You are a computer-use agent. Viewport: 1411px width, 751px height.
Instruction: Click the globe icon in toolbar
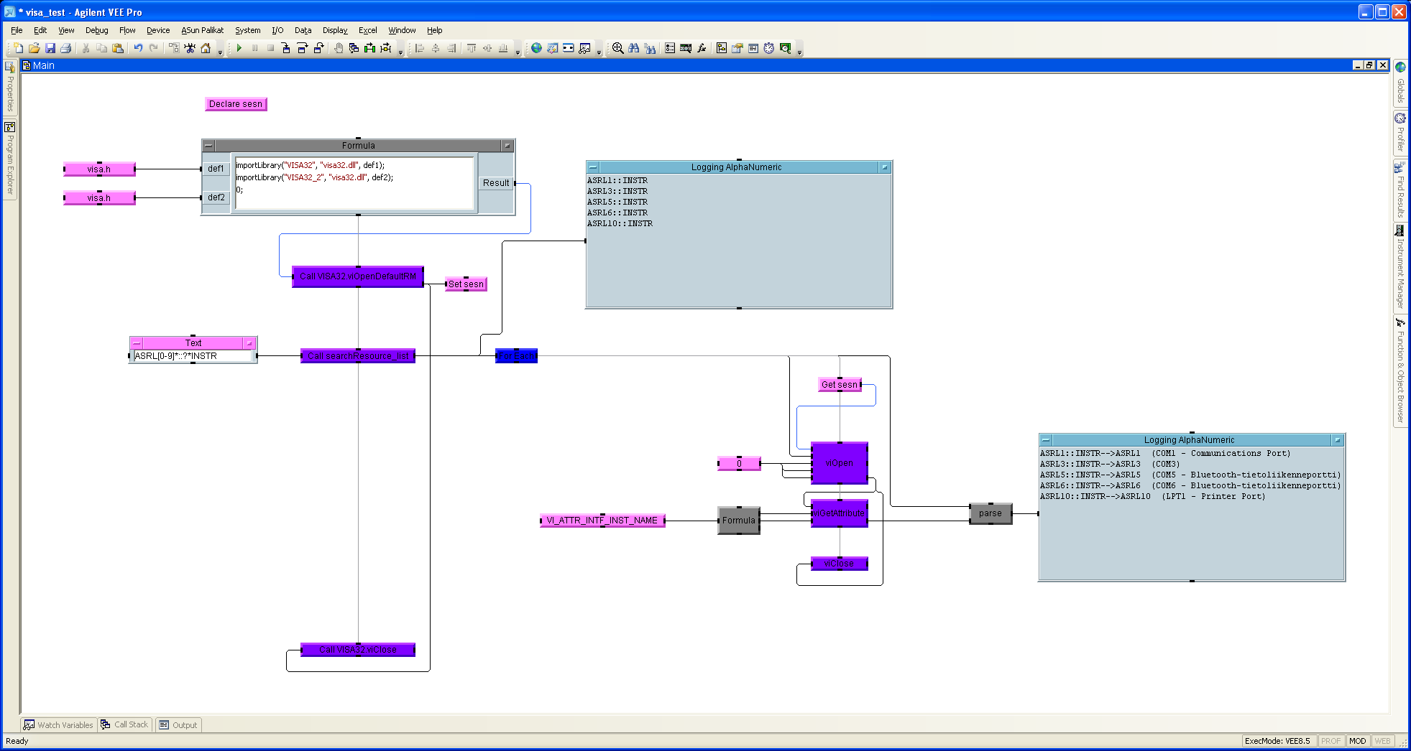coord(536,48)
